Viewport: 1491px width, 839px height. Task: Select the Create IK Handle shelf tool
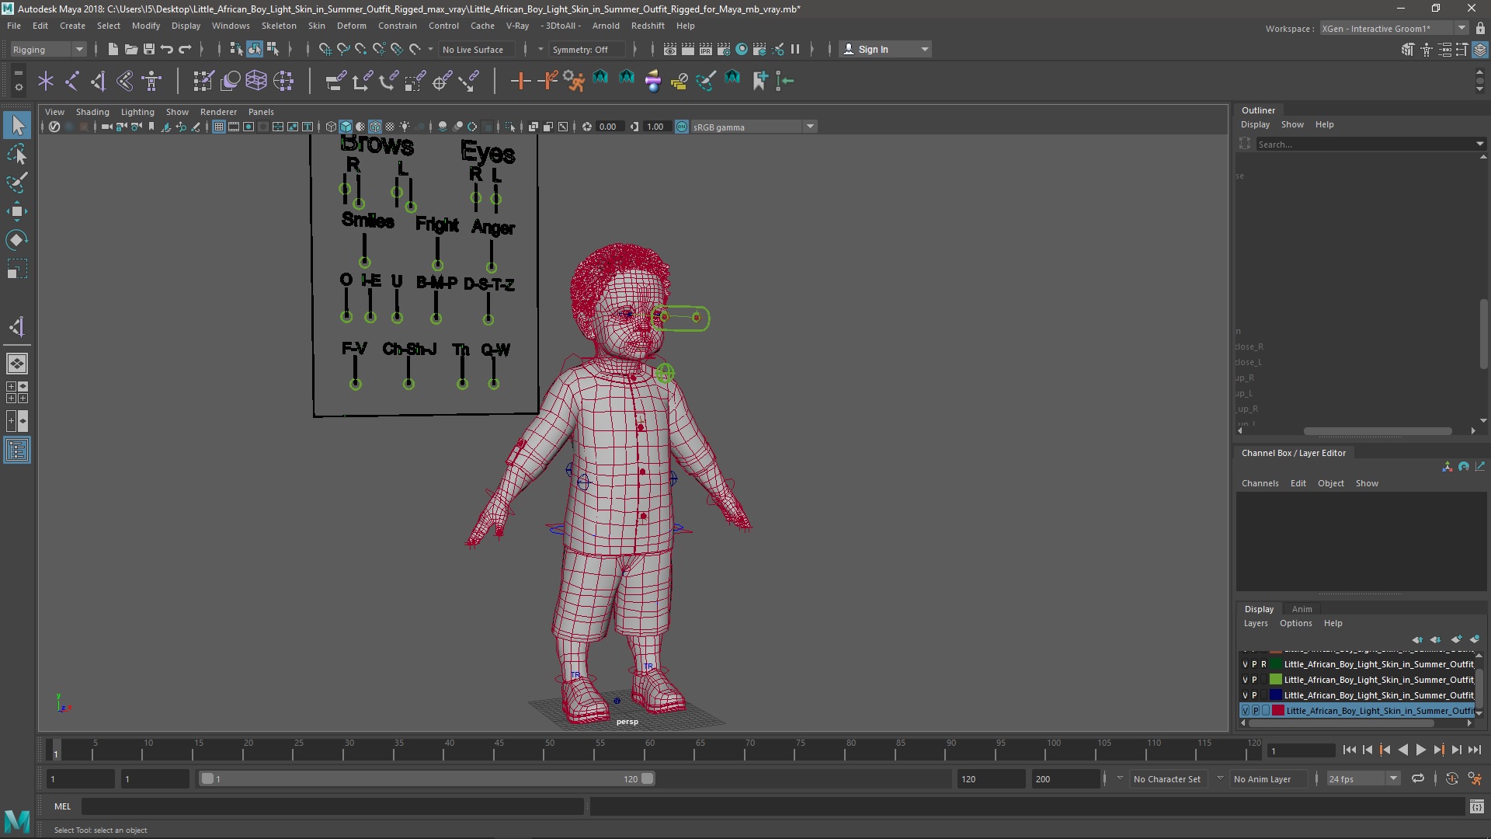tap(98, 80)
